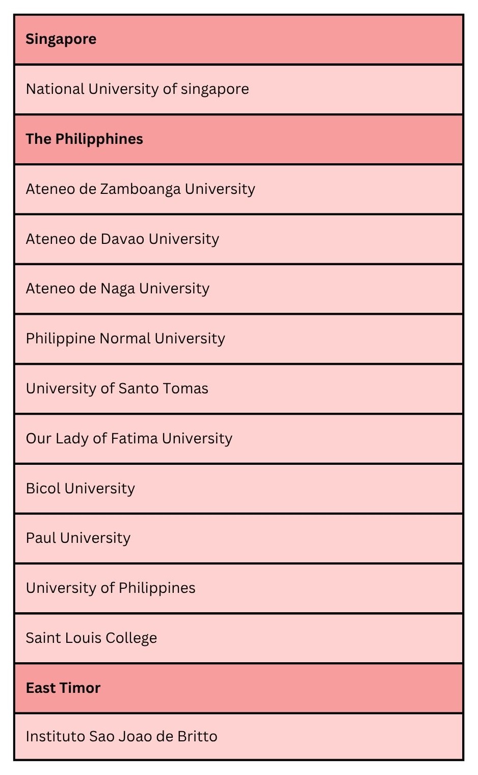Select National University of singapore entry
This screenshot has height=775, width=478.
238,89
